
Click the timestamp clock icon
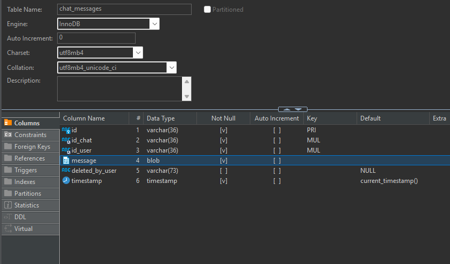(x=66, y=181)
